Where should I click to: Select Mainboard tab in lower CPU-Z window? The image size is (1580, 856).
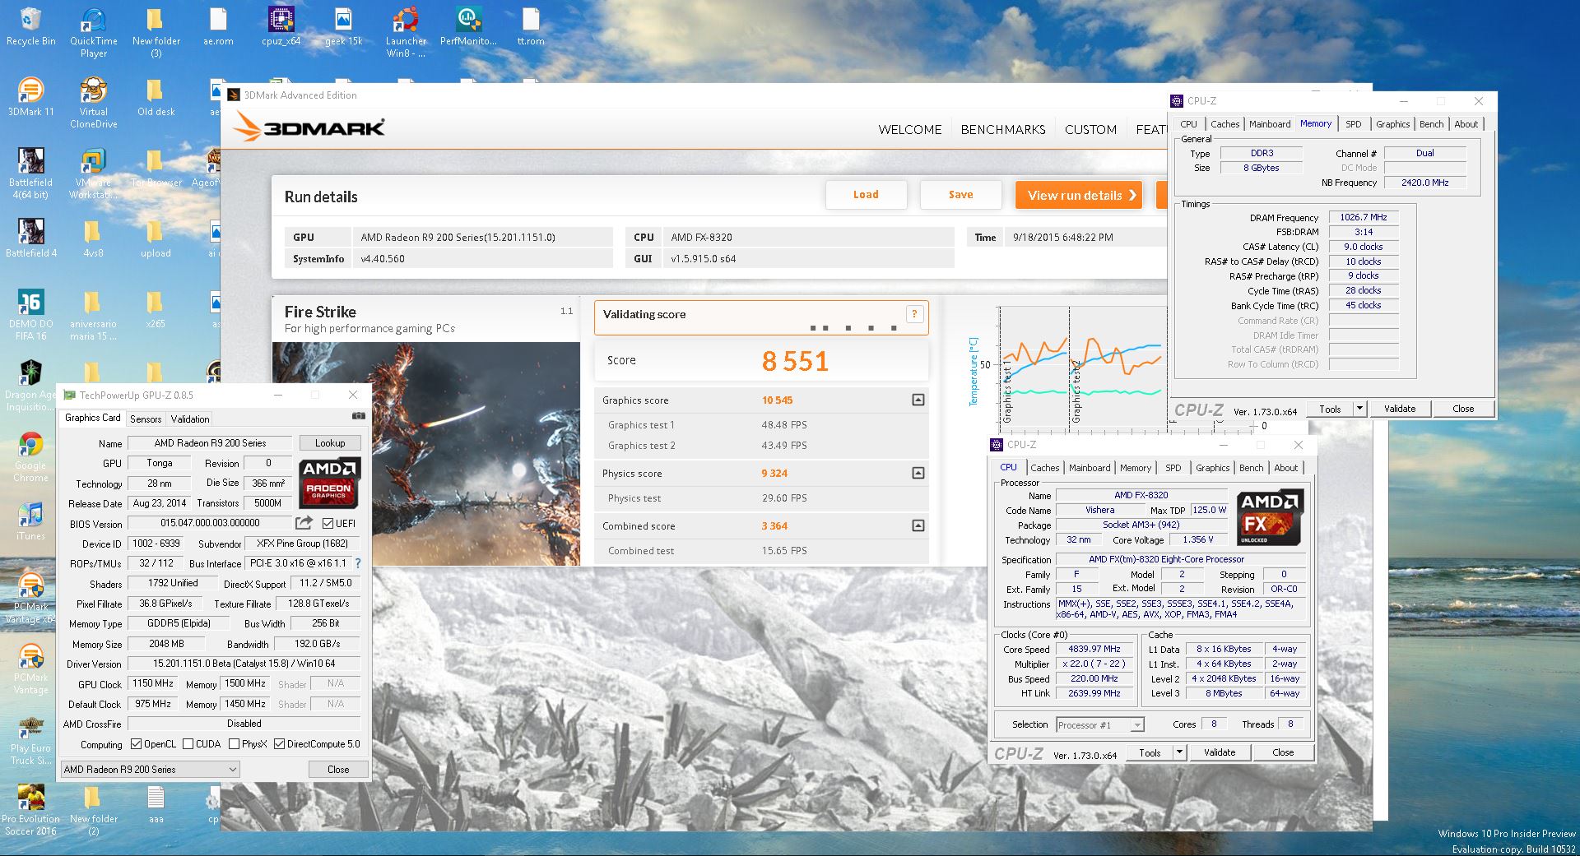1090,468
